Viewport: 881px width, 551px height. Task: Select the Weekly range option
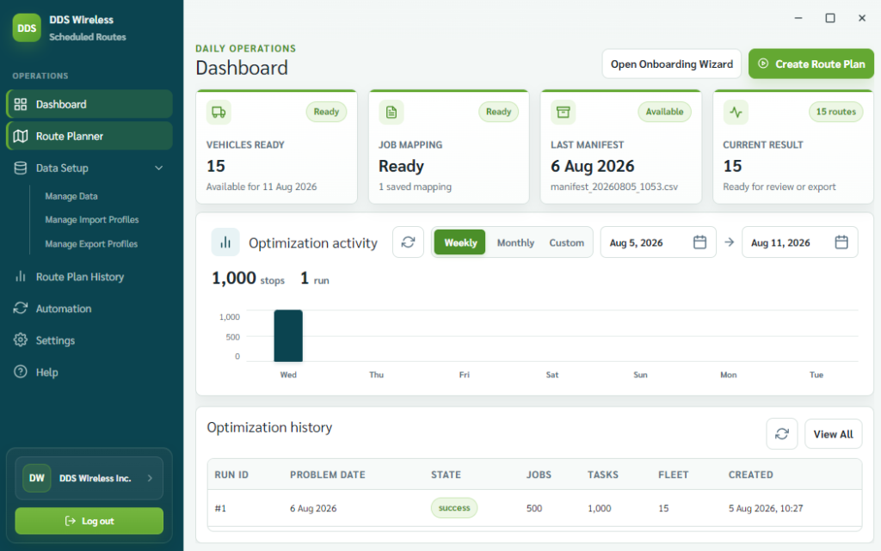tap(460, 242)
